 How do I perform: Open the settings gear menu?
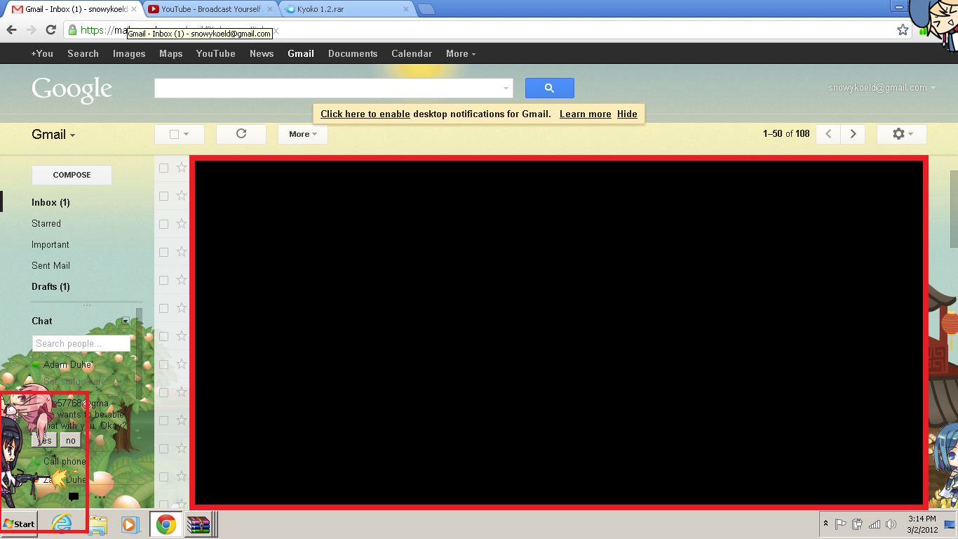(x=901, y=134)
